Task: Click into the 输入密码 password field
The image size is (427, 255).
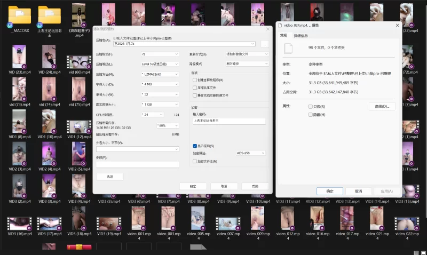Action: point(229,121)
